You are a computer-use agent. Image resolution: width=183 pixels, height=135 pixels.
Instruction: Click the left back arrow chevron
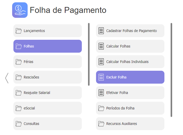[x=7, y=78]
